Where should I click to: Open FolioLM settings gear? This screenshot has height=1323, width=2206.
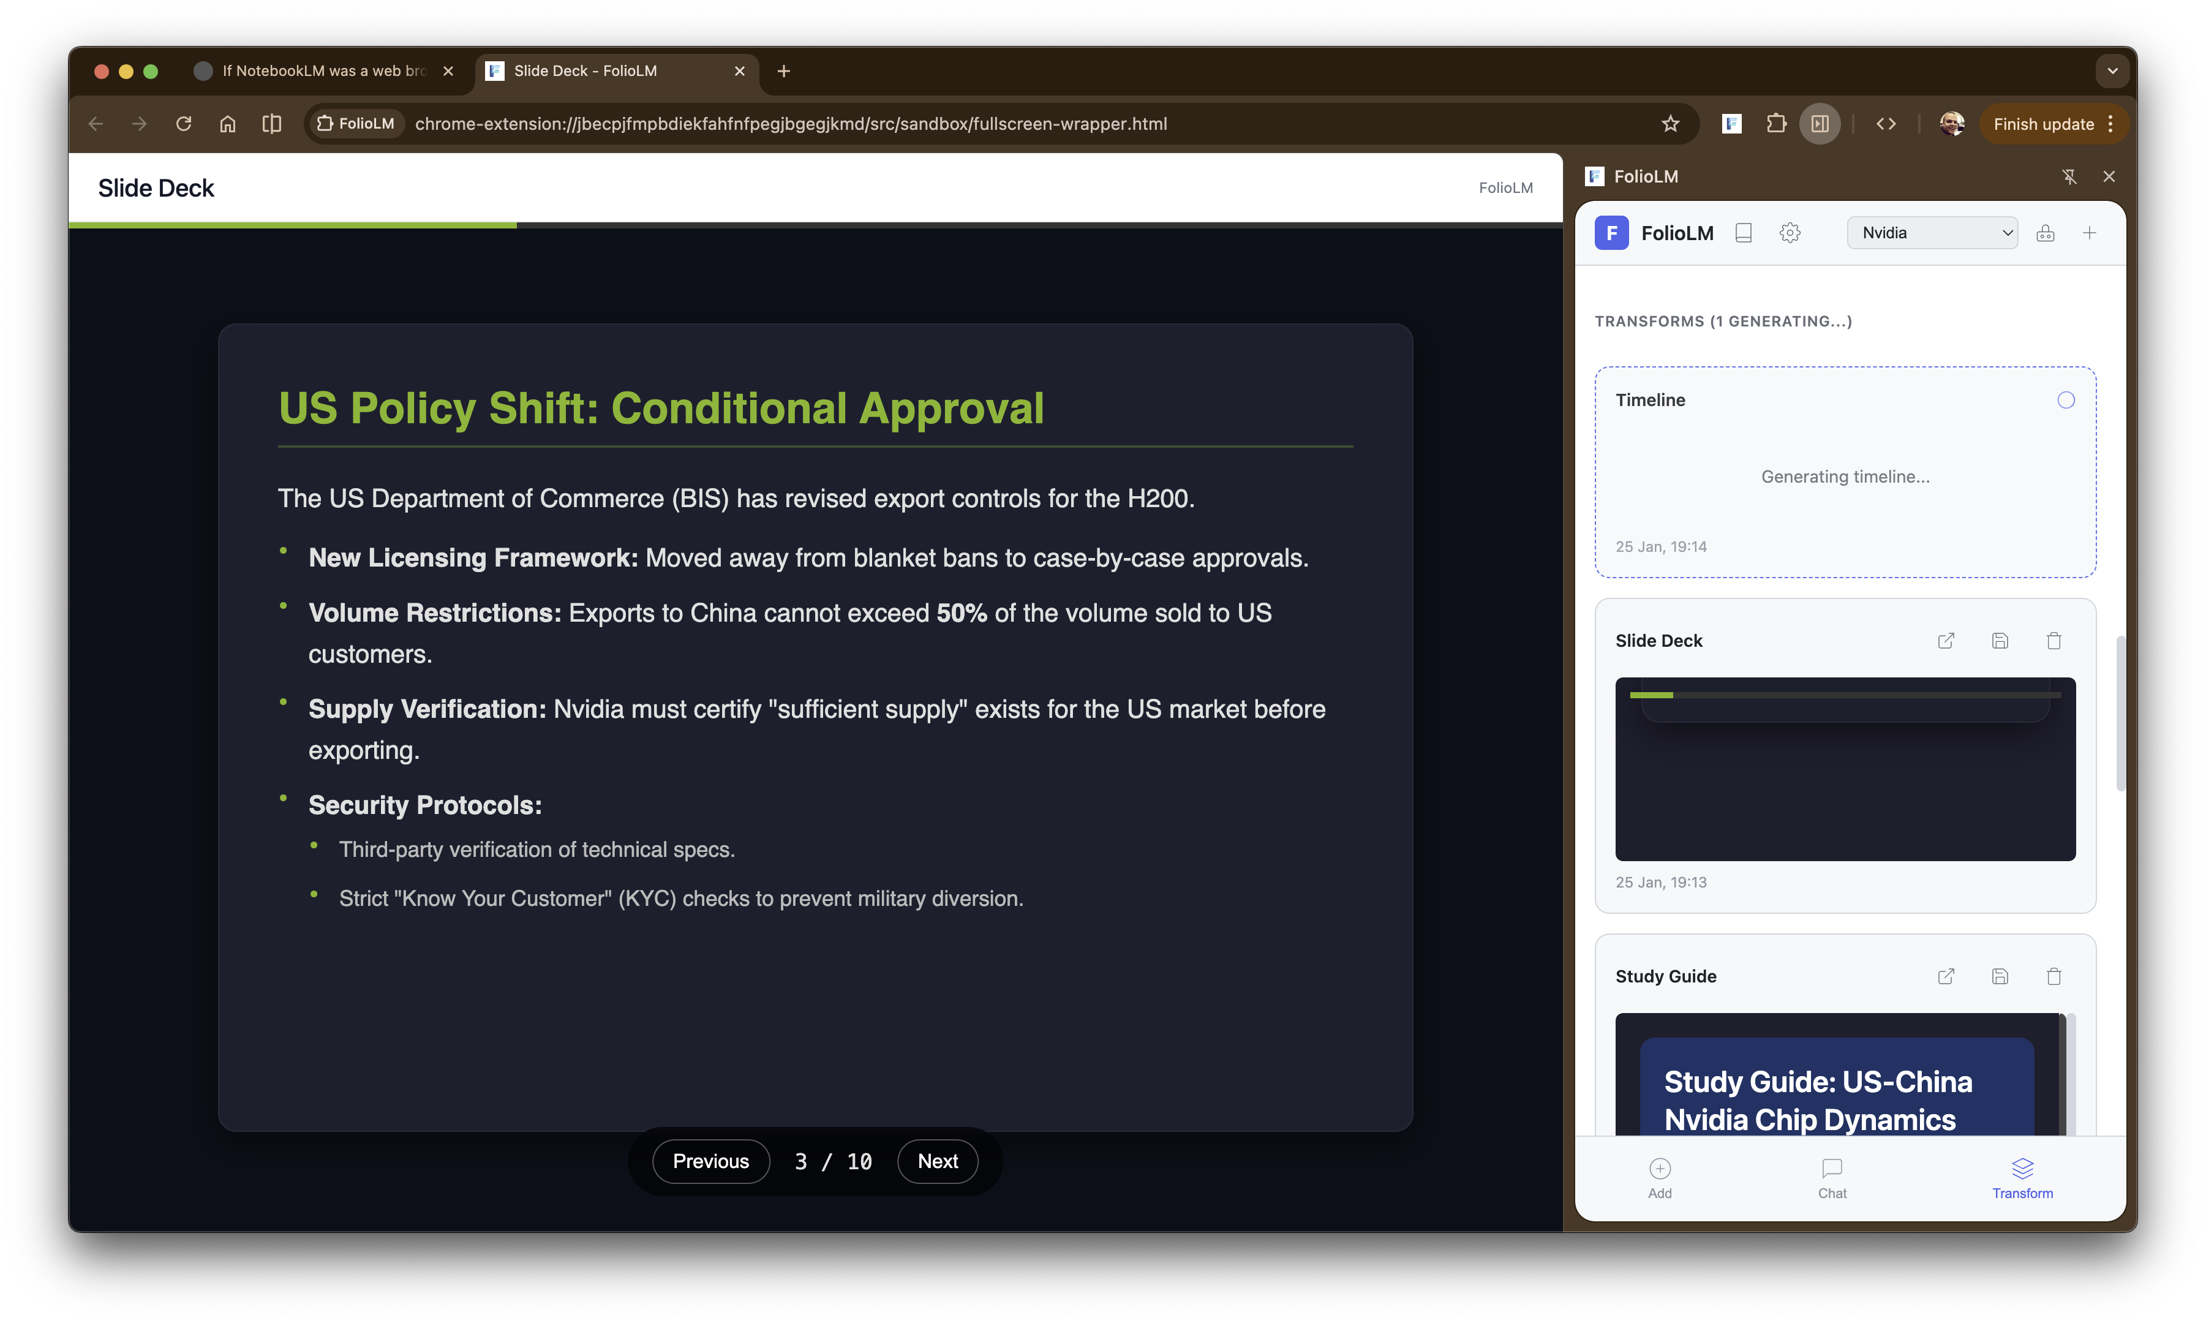pos(1790,233)
